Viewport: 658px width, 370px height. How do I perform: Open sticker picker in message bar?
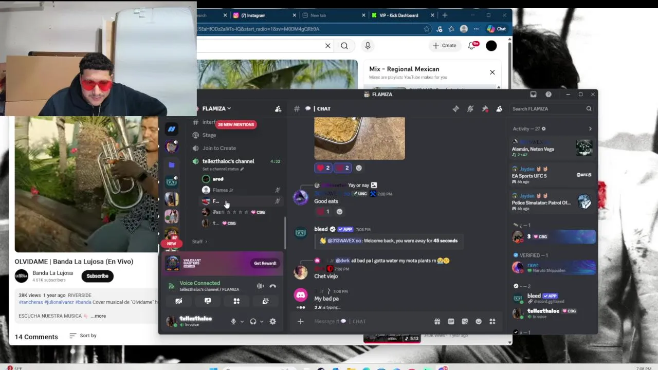(x=465, y=321)
